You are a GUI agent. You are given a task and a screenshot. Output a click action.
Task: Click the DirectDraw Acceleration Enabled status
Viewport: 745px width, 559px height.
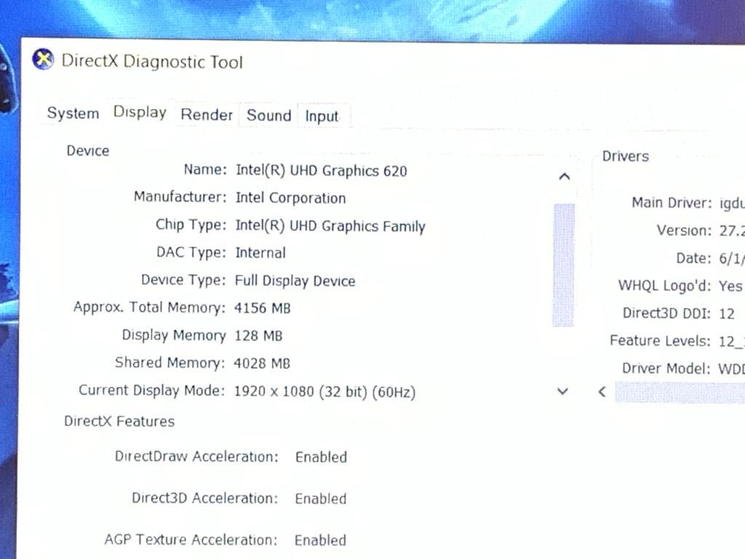[x=321, y=457]
